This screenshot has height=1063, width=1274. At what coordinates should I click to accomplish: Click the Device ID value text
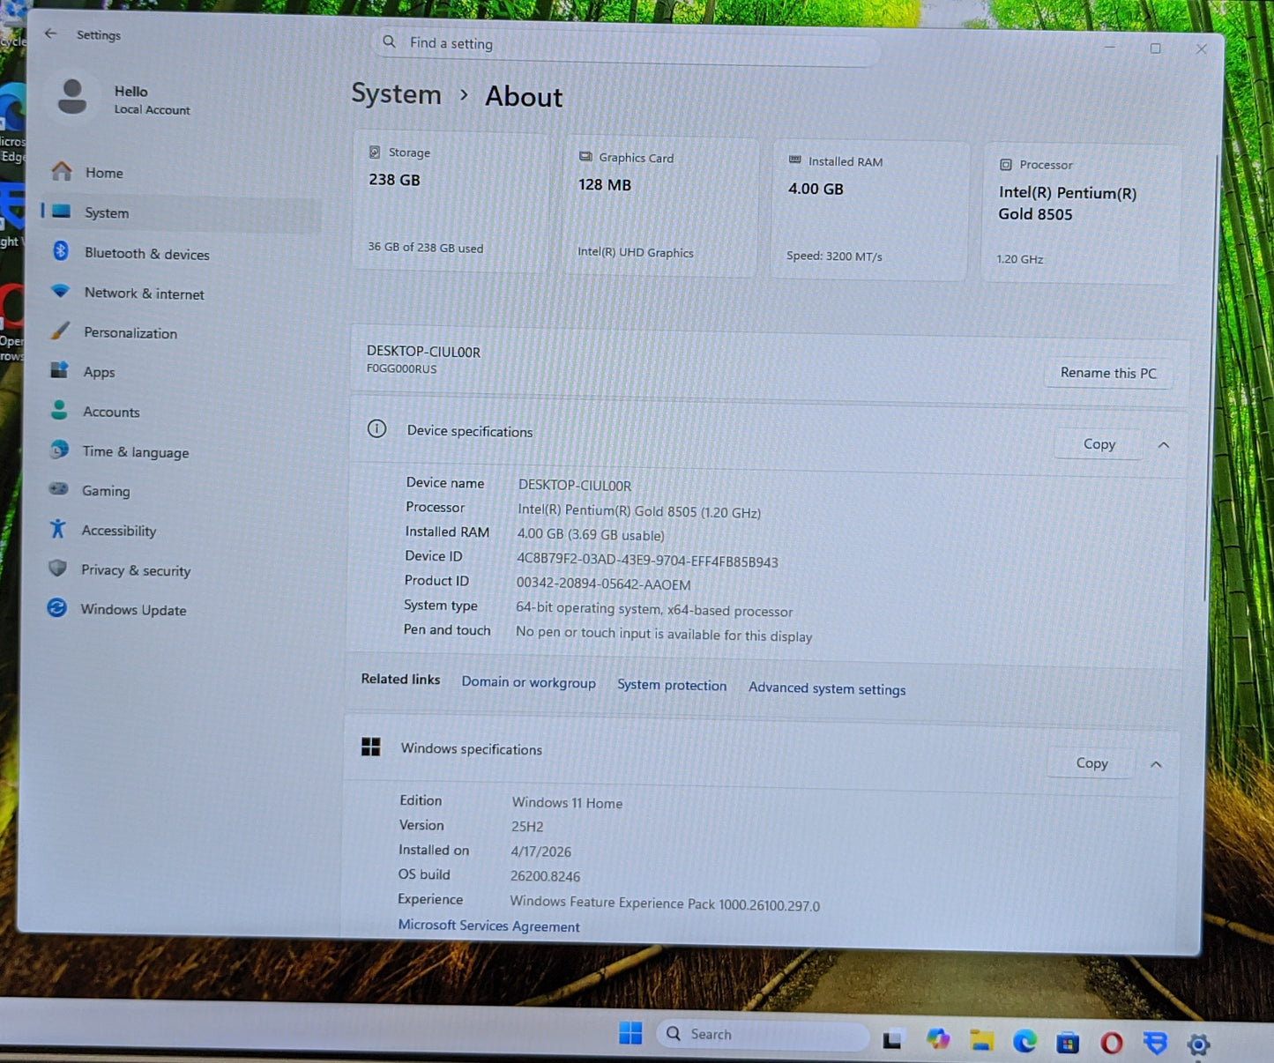tap(647, 561)
